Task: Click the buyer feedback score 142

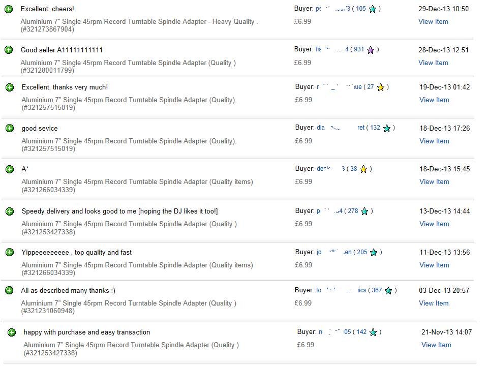Action: point(361,332)
